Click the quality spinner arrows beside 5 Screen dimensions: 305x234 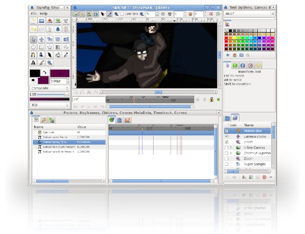[157, 14]
